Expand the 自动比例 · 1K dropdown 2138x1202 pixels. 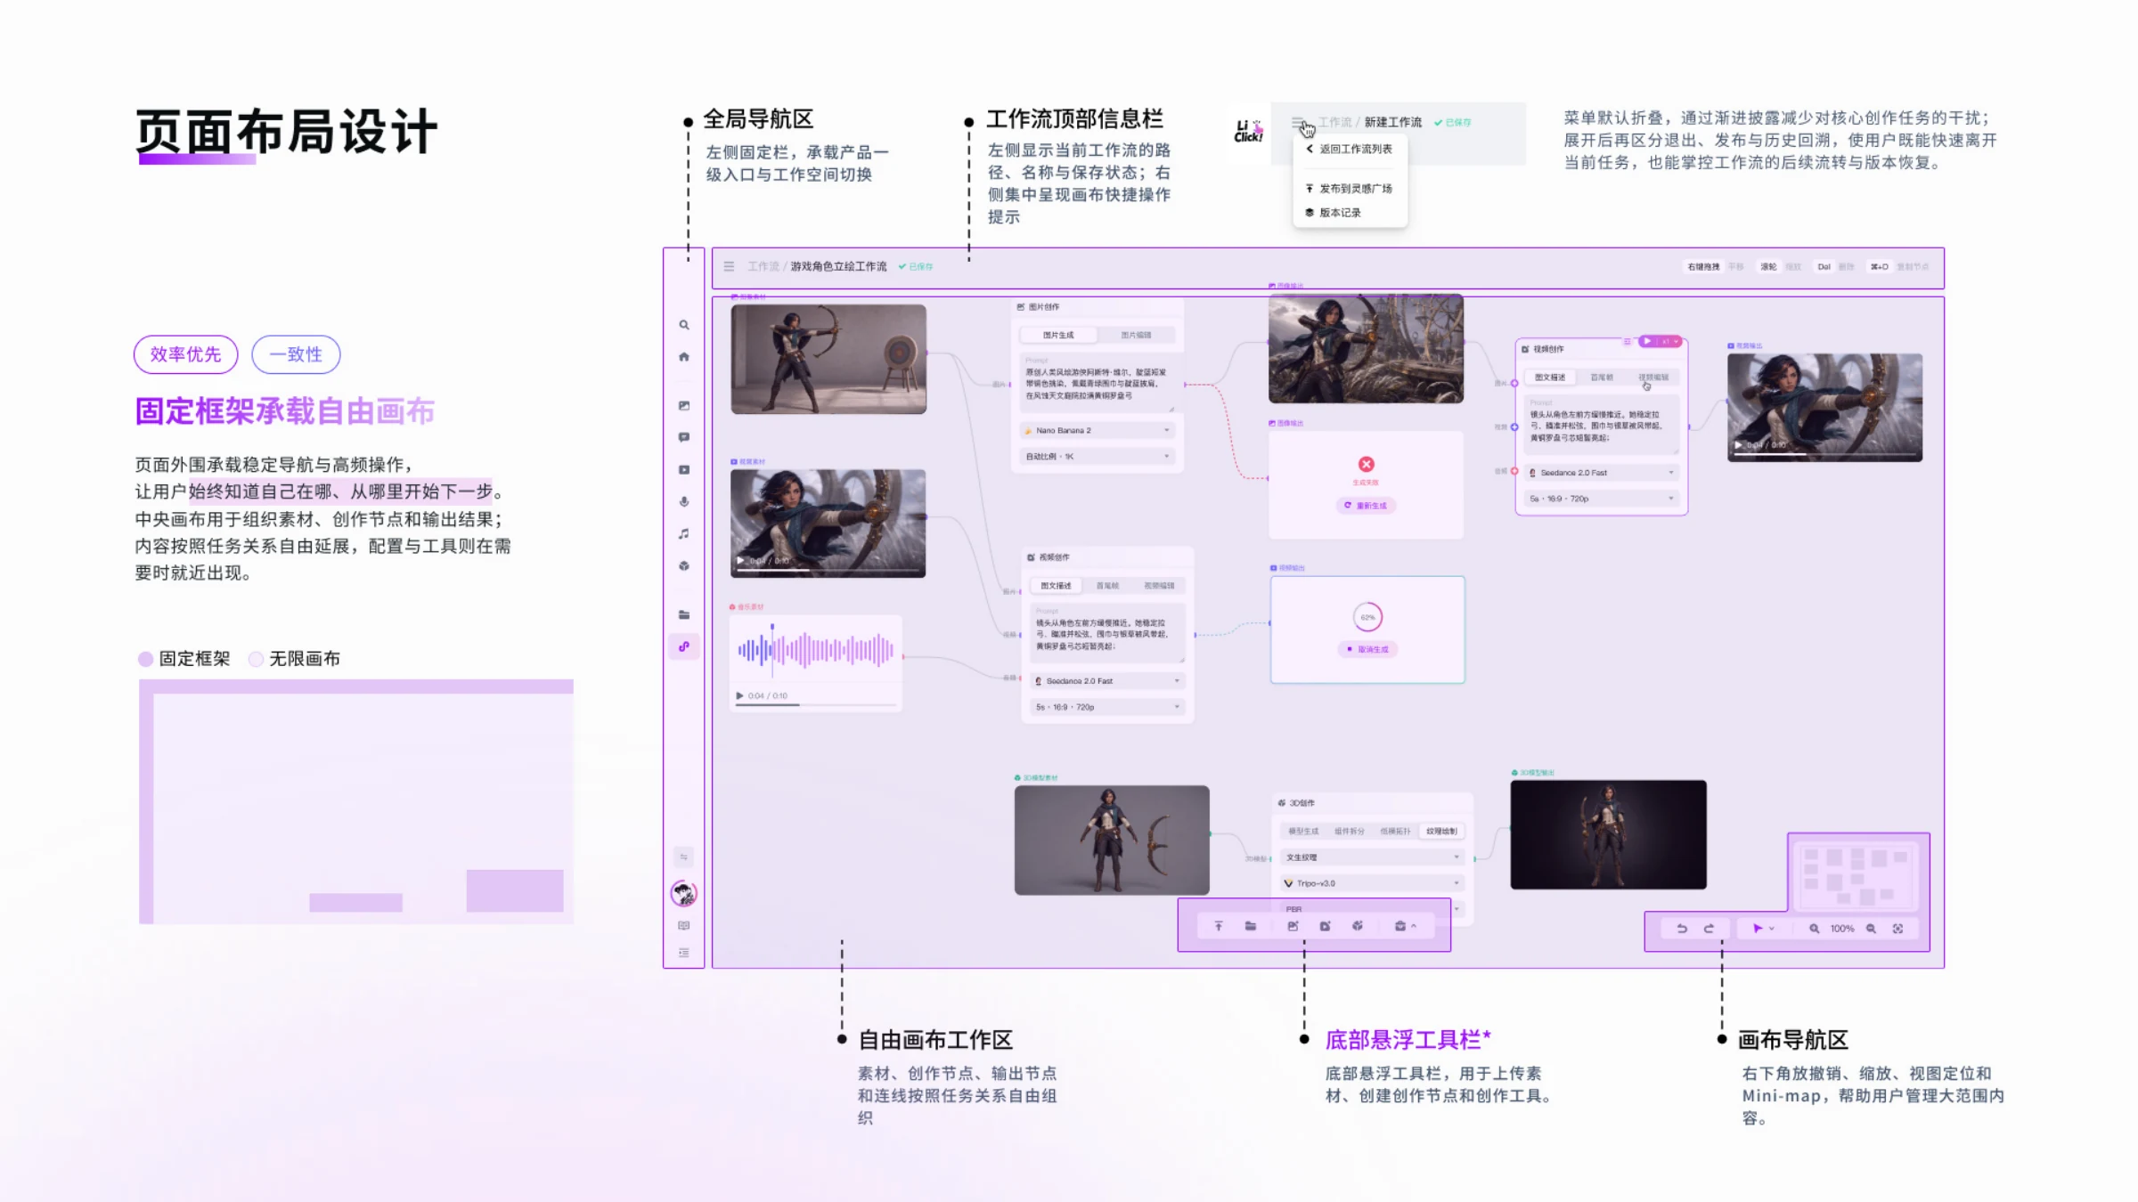tap(1098, 456)
